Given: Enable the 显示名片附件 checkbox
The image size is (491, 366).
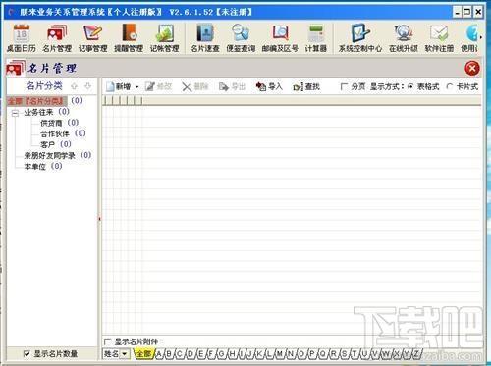Looking at the screenshot, I should (107, 341).
